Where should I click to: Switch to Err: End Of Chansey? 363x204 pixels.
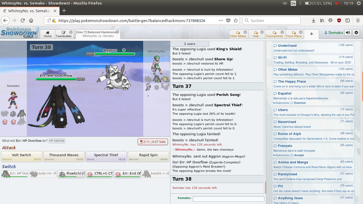click(x=127, y=174)
